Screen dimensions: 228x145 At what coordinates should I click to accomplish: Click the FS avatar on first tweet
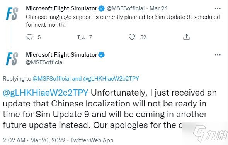coord(12,14)
